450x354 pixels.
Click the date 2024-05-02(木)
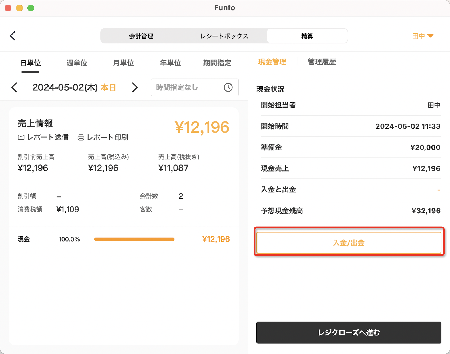(65, 87)
